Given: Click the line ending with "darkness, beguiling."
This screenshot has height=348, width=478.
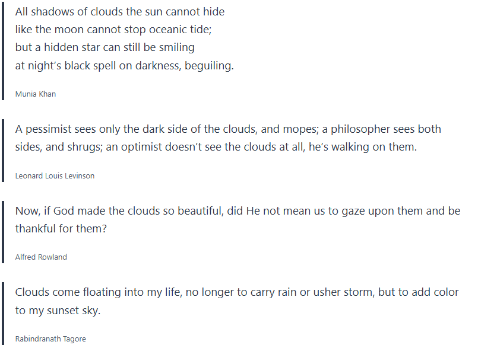Looking at the screenshot, I should coord(125,66).
